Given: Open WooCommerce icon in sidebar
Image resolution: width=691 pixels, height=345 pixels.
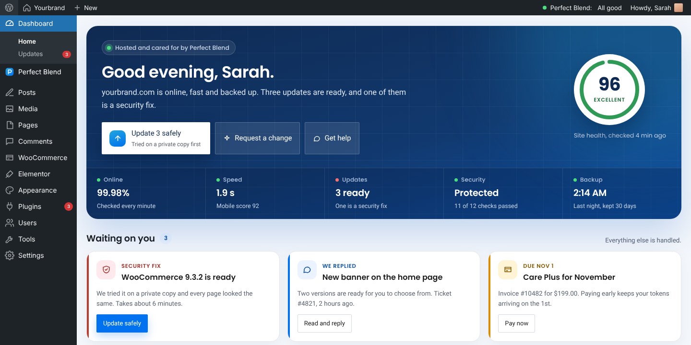Looking at the screenshot, I should click(x=9, y=158).
